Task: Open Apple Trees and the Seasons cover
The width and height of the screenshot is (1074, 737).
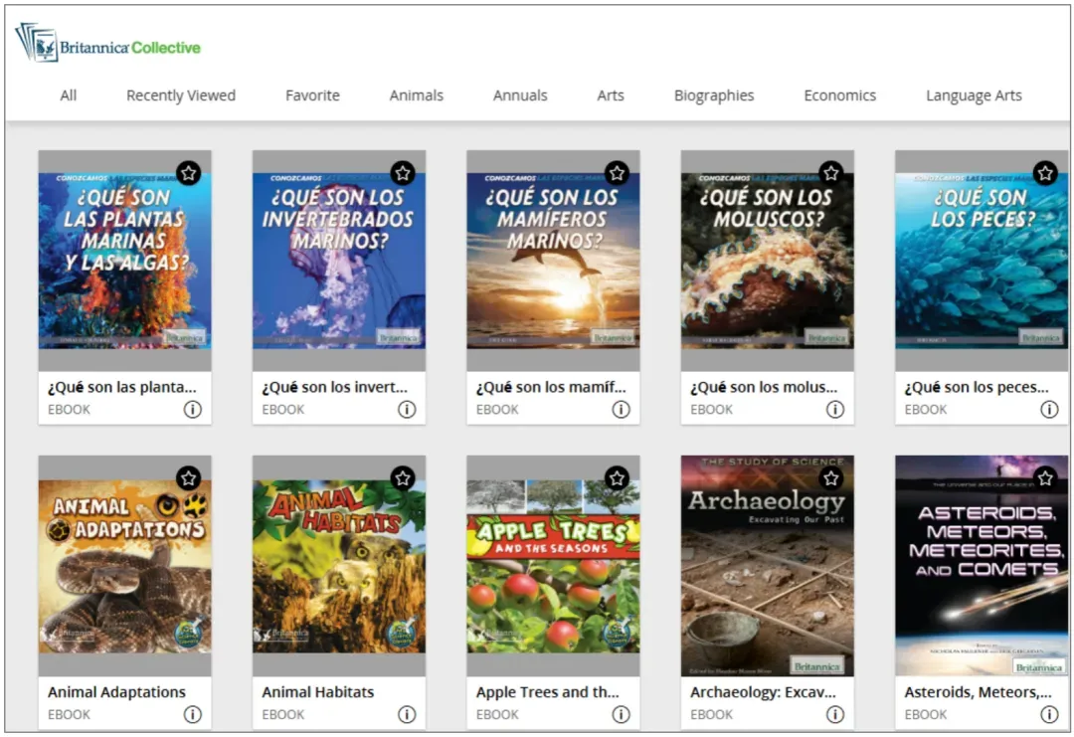Action: (x=554, y=567)
